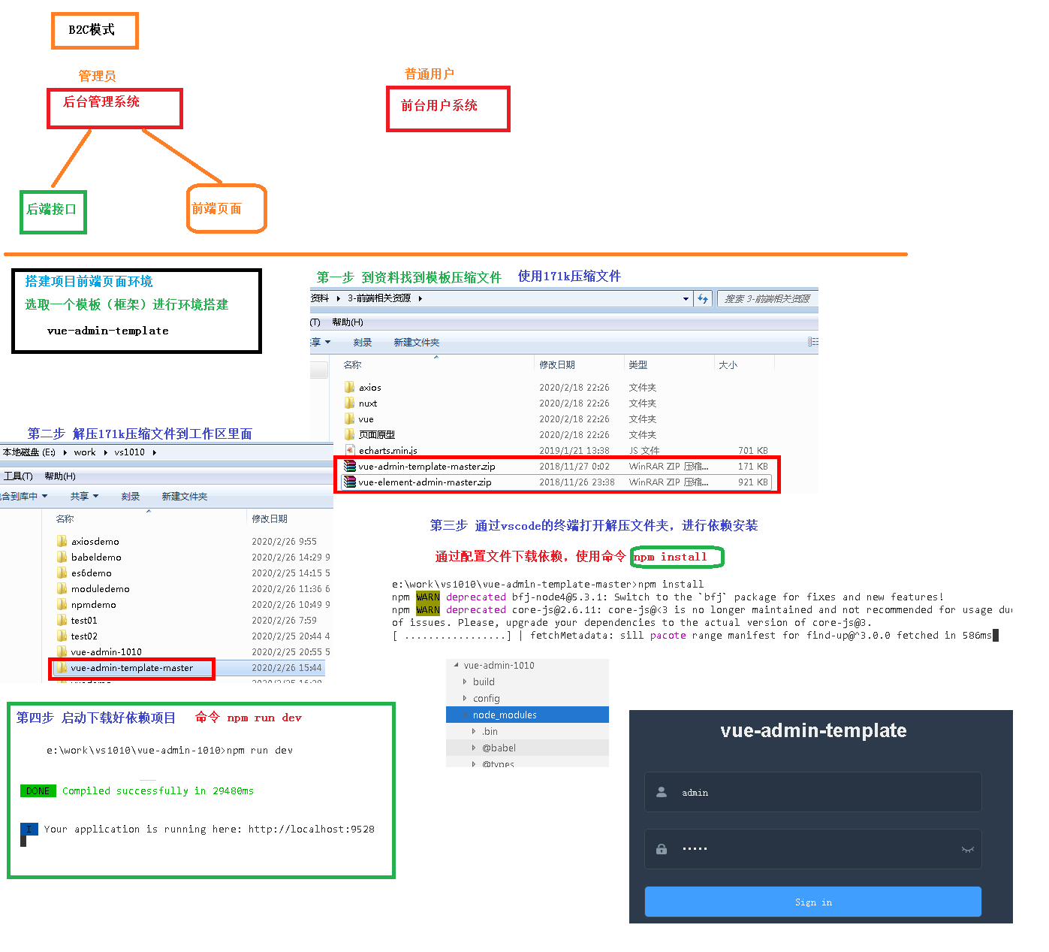Click the view options icon in 3-前端相关资源 window

pos(813,342)
